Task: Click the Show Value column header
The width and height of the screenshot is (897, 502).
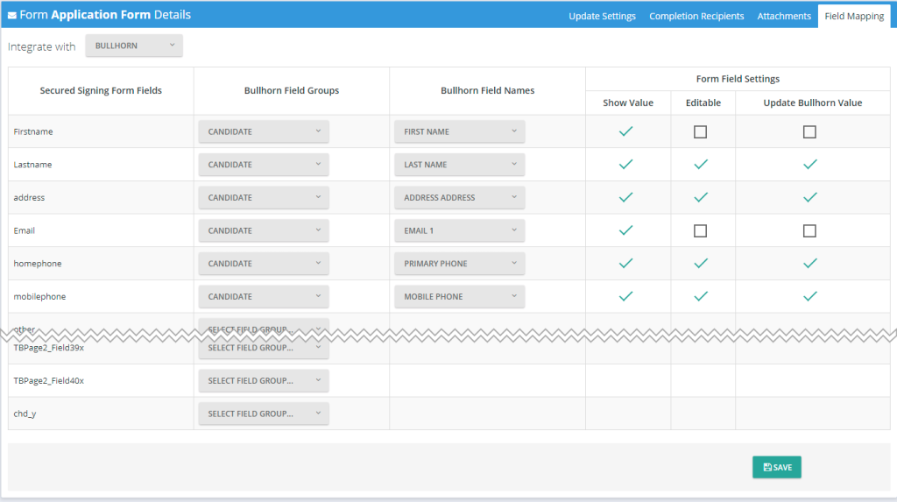Action: coord(627,103)
